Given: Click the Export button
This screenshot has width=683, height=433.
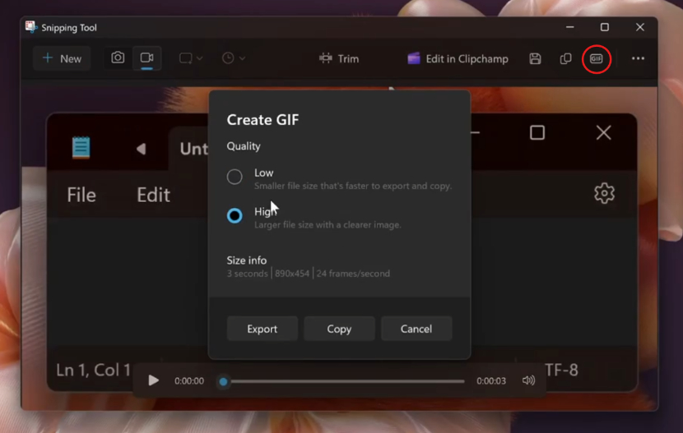Looking at the screenshot, I should pyautogui.click(x=263, y=329).
